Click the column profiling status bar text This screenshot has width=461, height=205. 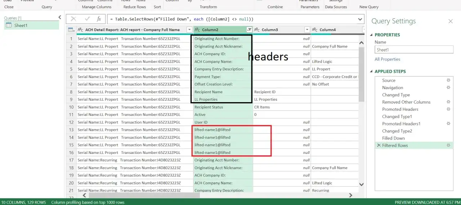click(x=88, y=202)
